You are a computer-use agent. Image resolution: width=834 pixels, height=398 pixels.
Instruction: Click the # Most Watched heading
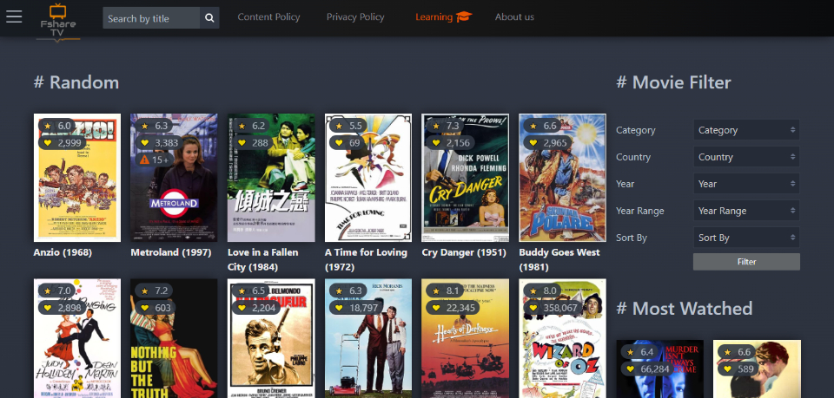coord(684,309)
